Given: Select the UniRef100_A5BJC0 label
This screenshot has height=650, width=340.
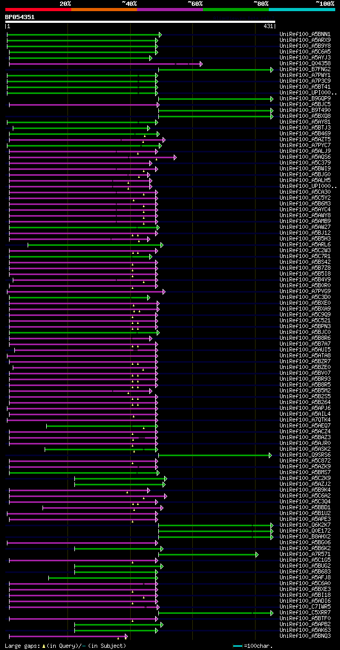Looking at the screenshot, I should pos(305,332).
